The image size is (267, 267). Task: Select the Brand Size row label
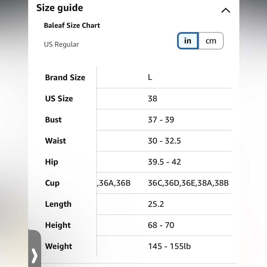[x=65, y=77]
